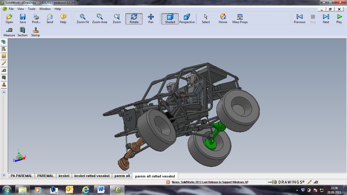Click the Measure tape sidebar icon
This screenshot has height=195, width=347.
pyautogui.click(x=4, y=70)
